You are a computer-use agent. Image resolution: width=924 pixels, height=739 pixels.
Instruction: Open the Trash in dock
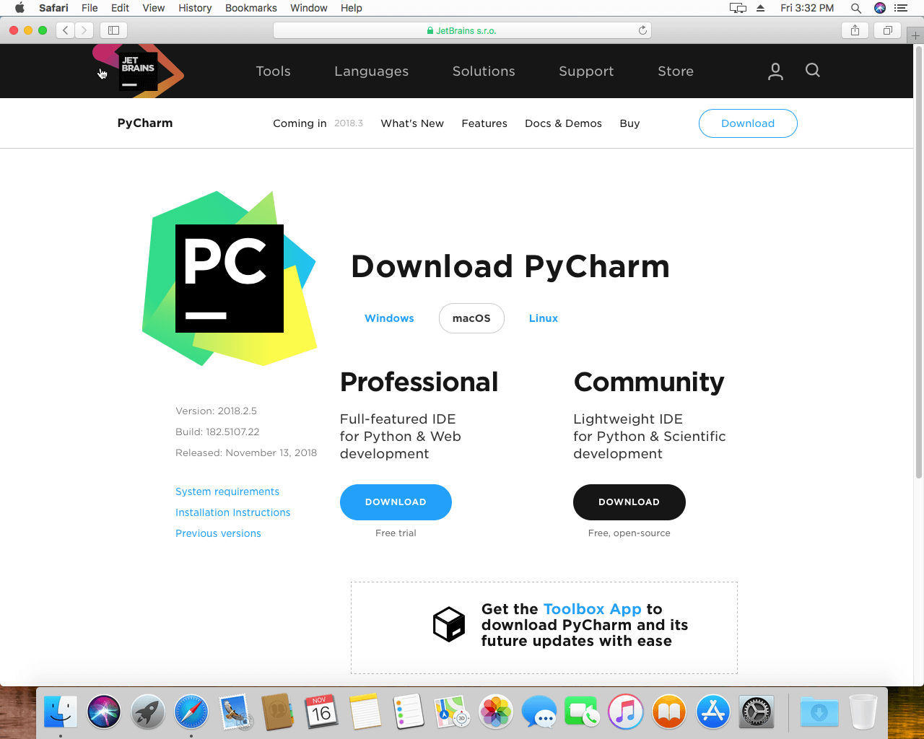pyautogui.click(x=863, y=712)
